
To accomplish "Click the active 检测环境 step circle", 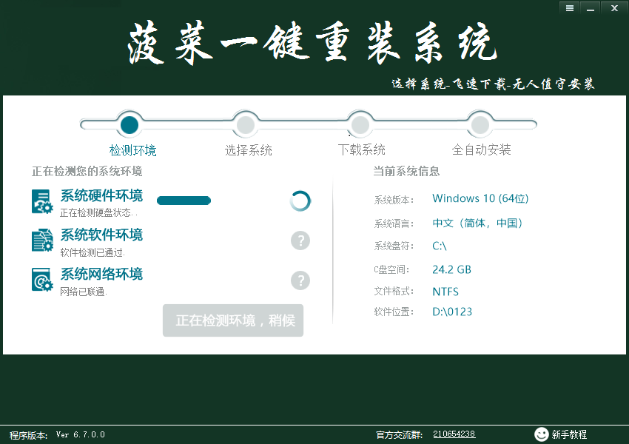I will (129, 125).
